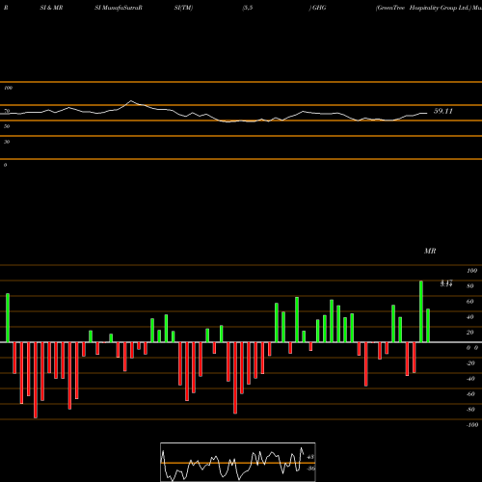The height and width of the screenshot is (482, 482).
Task: Click the RSI value label 59.11
Action: pos(443,111)
